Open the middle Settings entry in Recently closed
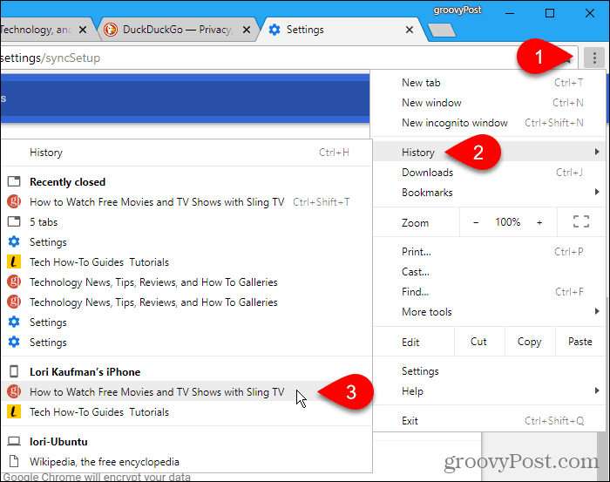Screen dimensions: 610x482 click(186, 322)
